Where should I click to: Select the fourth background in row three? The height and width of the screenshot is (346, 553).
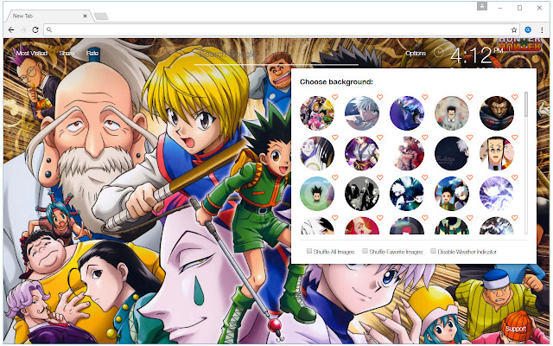452,194
